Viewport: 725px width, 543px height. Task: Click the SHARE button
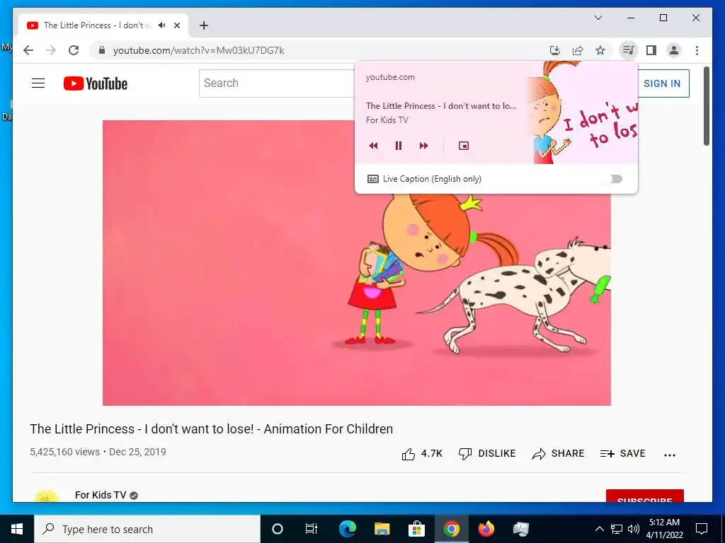558,453
